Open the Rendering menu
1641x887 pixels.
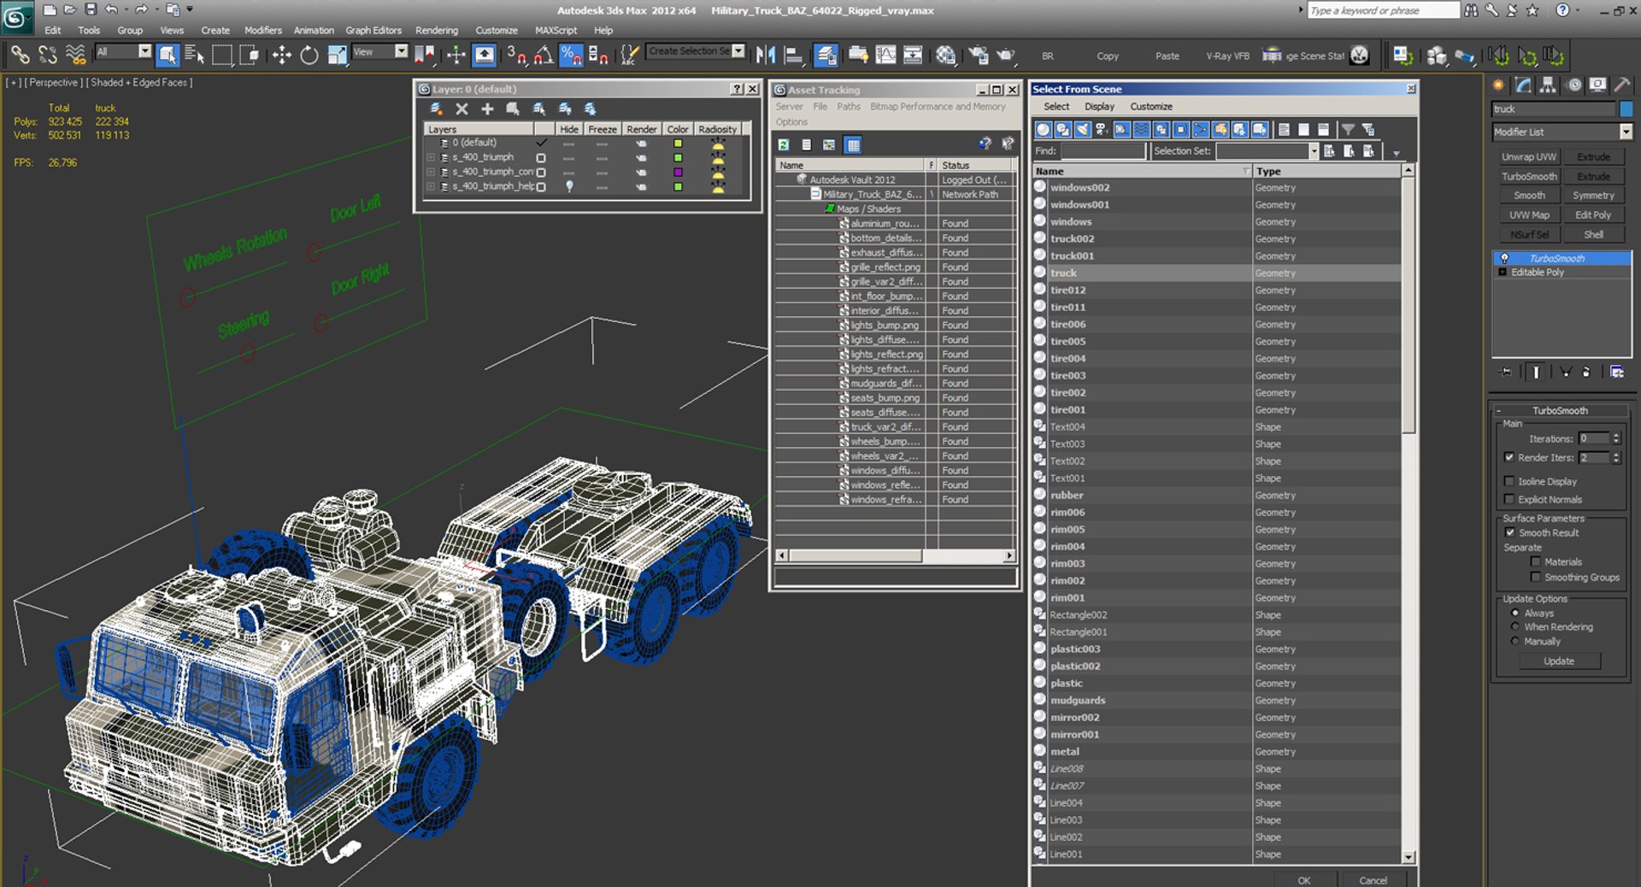[x=437, y=31]
